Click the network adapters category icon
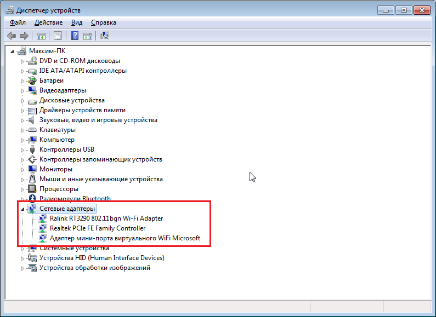The height and width of the screenshot is (317, 436). tap(32, 209)
